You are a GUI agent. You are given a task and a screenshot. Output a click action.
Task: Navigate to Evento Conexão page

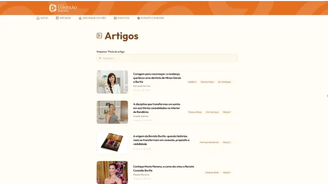pyautogui.click(x=151, y=18)
